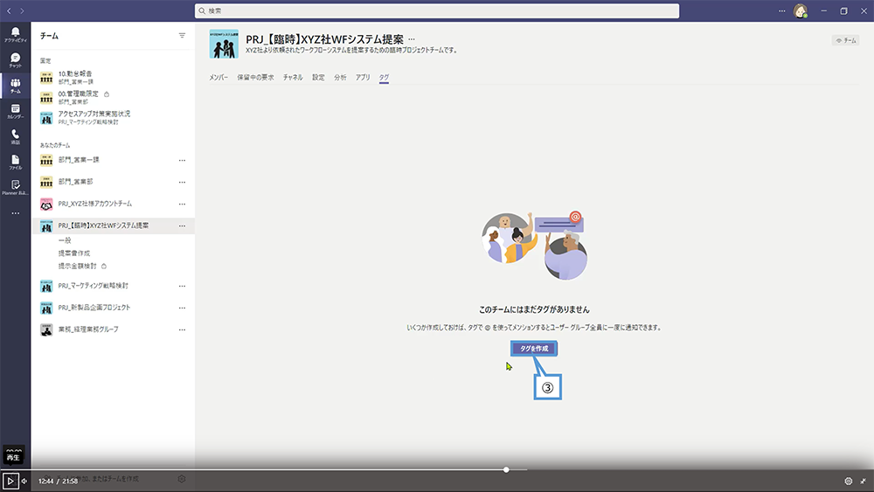Screen dimensions: 874x492
Task: Exit full screen via the video player icon
Action: click(x=863, y=481)
